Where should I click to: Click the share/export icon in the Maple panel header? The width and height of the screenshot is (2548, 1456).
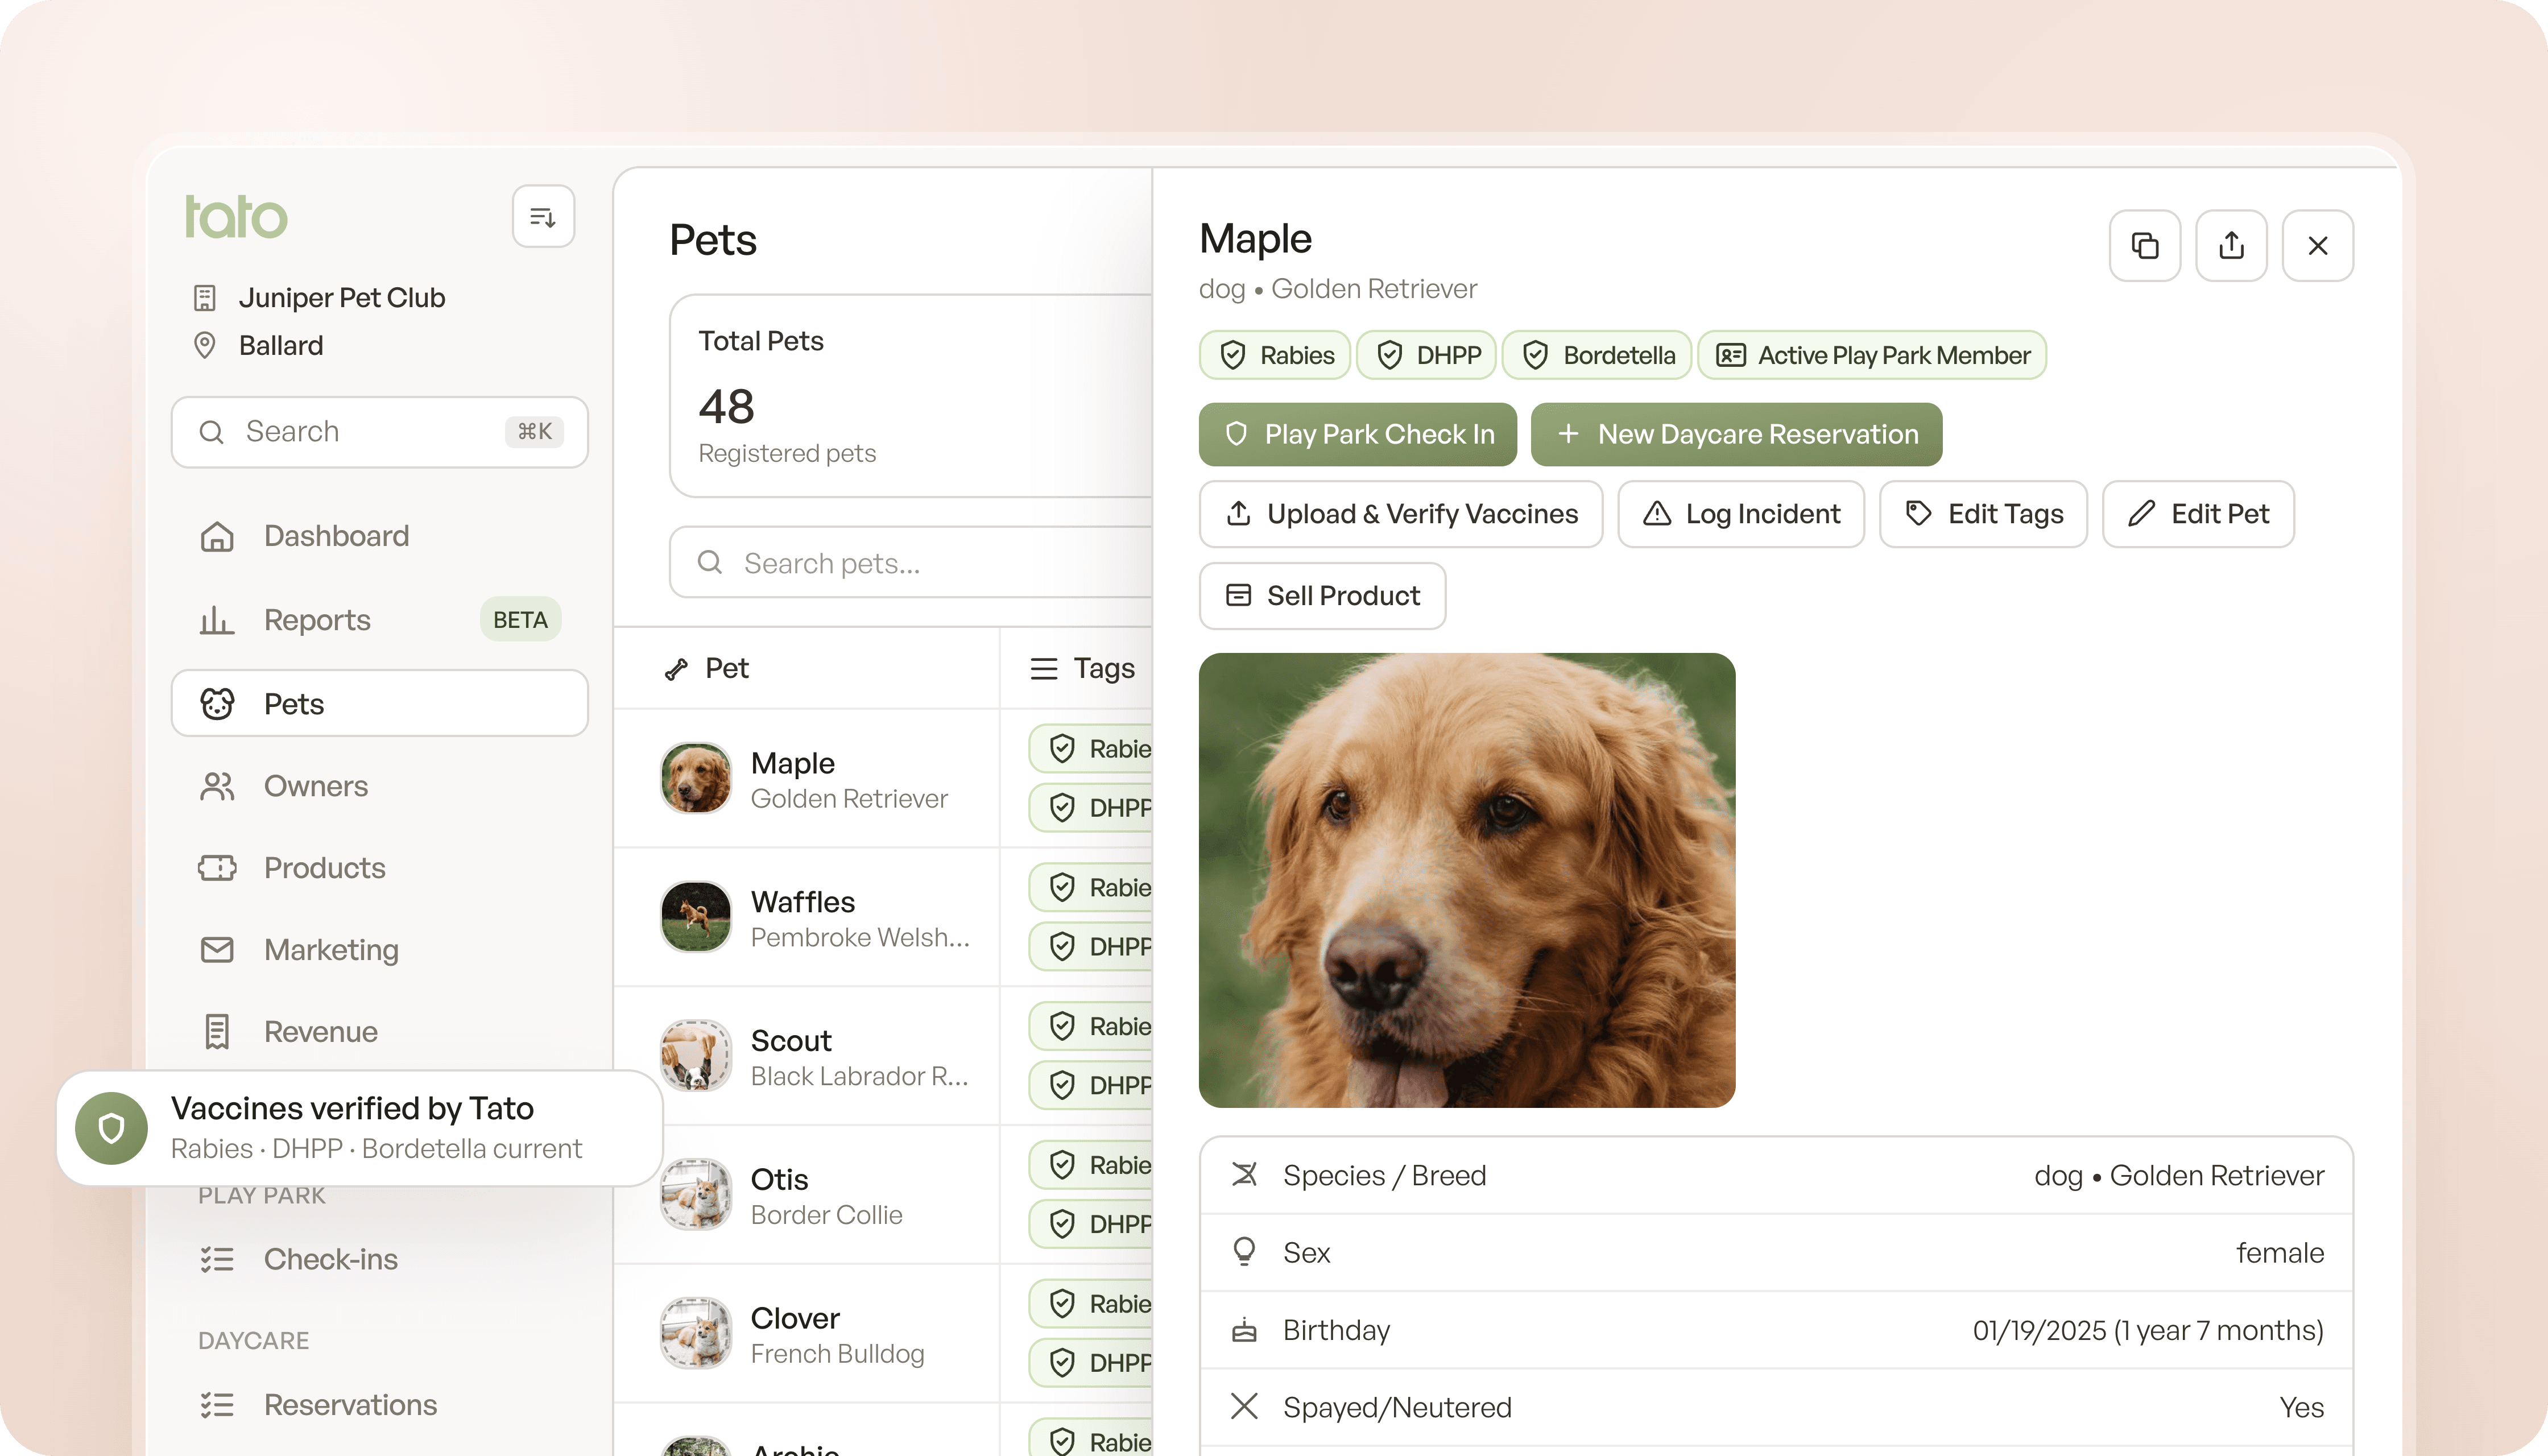pyautogui.click(x=2231, y=245)
